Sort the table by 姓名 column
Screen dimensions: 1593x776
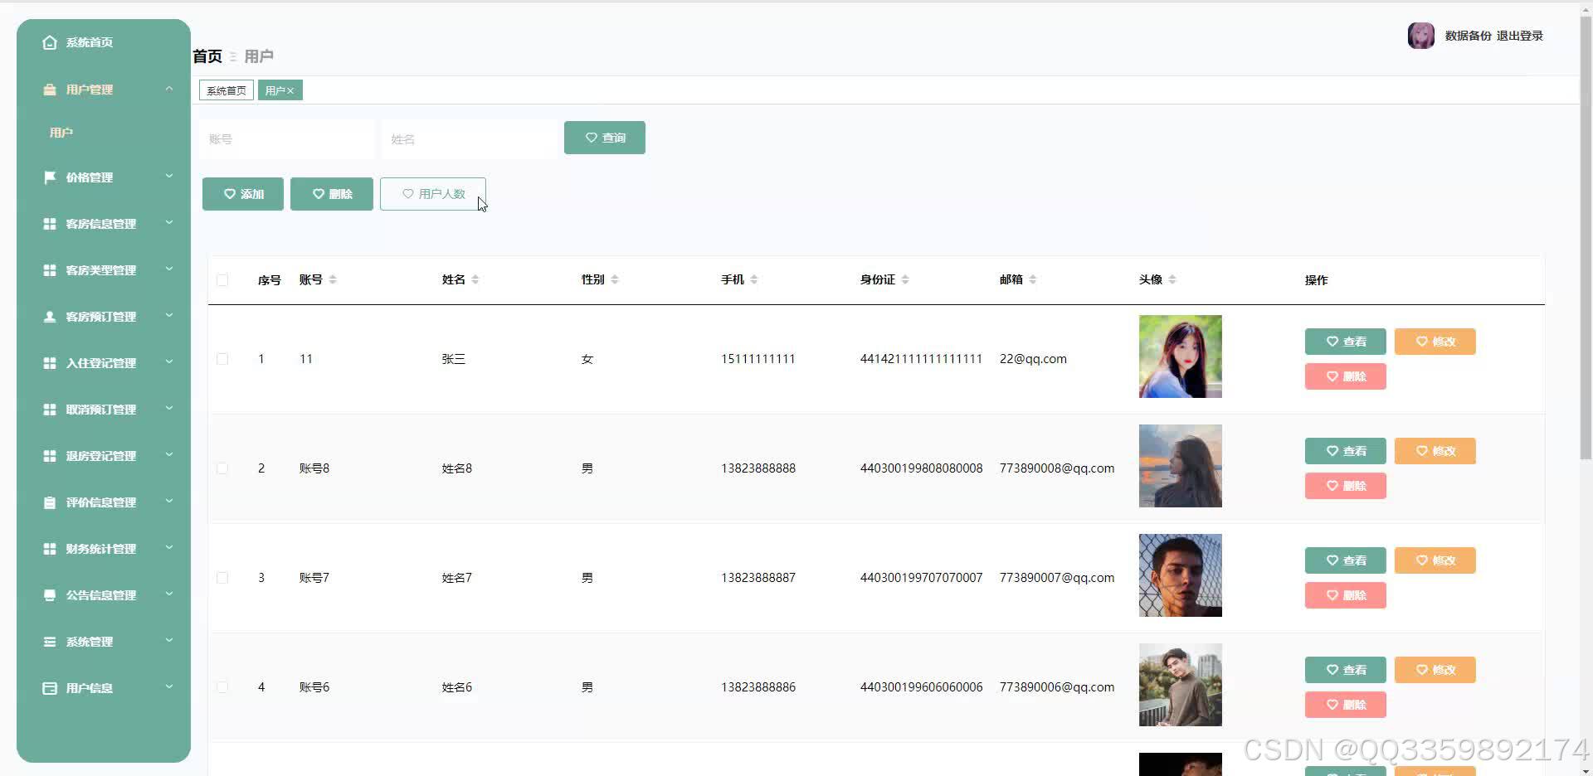click(475, 279)
